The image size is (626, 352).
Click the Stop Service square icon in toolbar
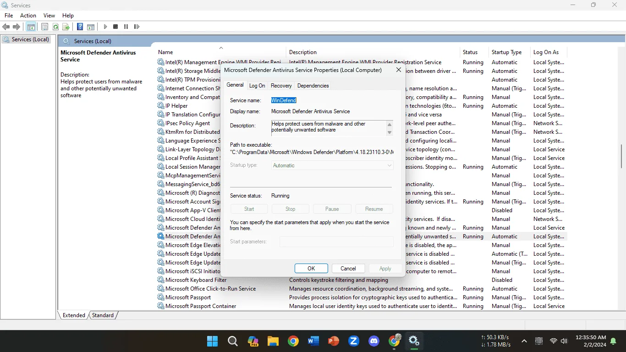[x=115, y=27]
